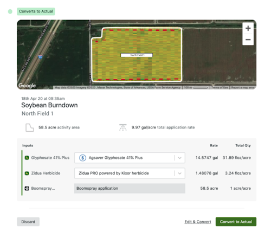This screenshot has height=238, width=271.
Task: Click the 18th Apr 20 timestamp
Action: pyautogui.click(x=43, y=99)
